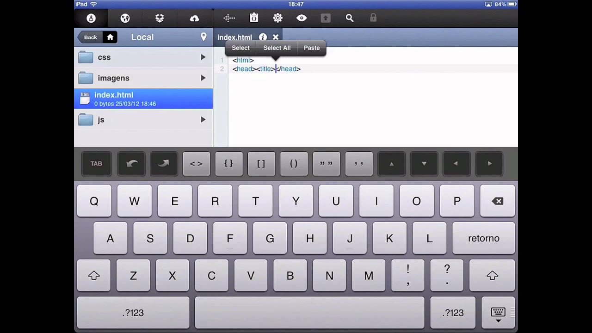Insert parentheses with the () key

coord(294,163)
